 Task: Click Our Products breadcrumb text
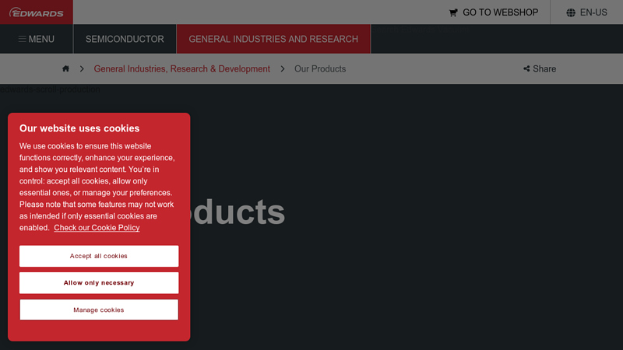click(x=319, y=68)
